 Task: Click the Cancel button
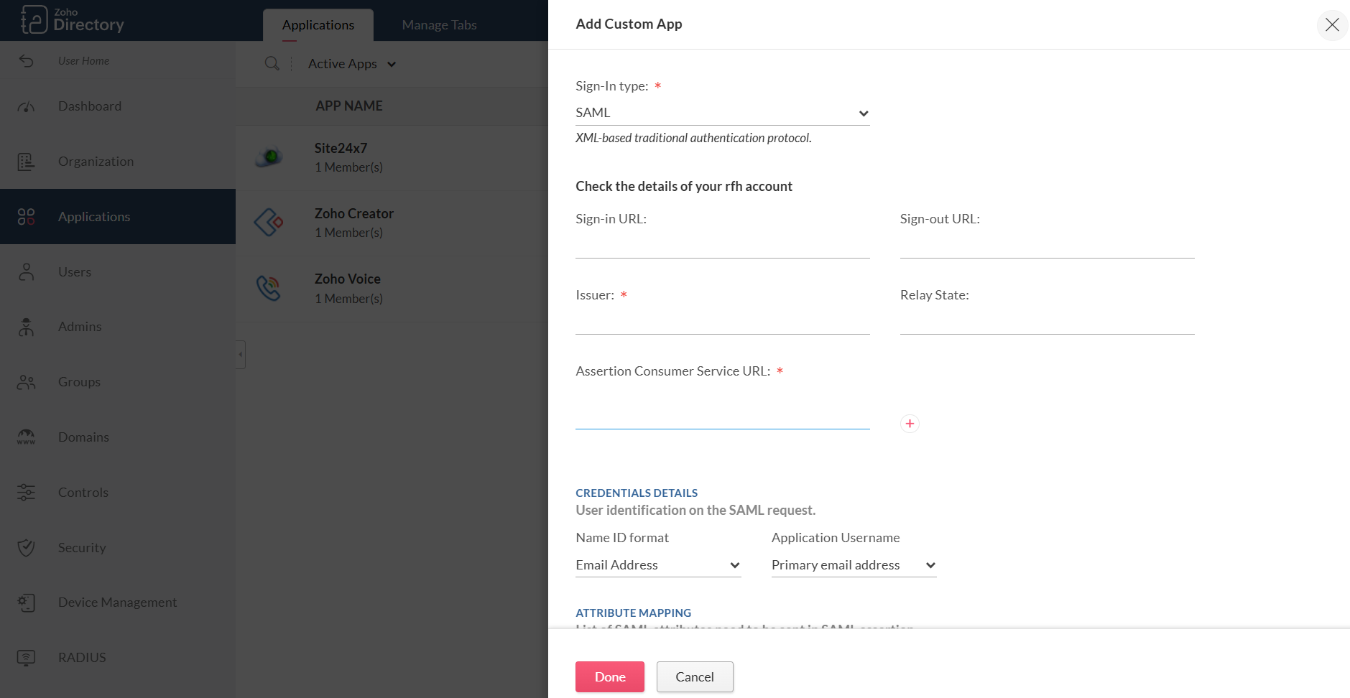click(694, 677)
